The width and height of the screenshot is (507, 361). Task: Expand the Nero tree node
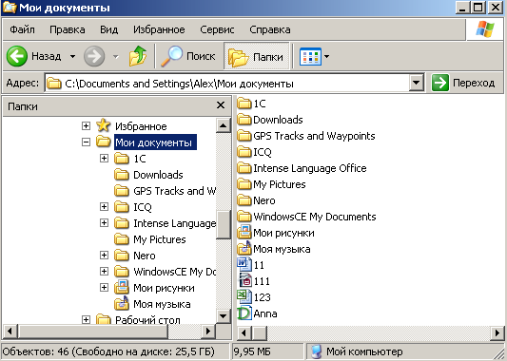coord(104,255)
